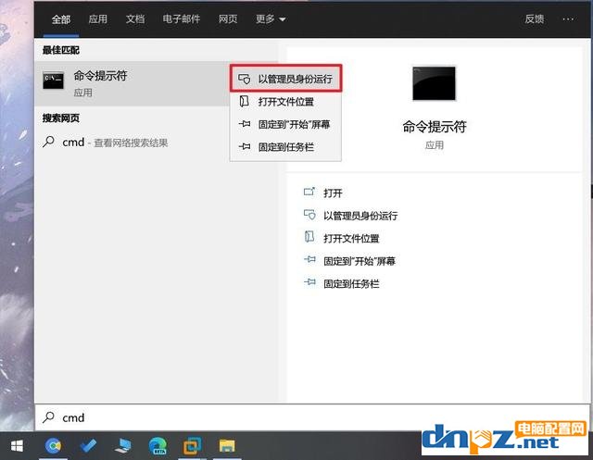Viewport: 593px width, 460px height.
Task: Click 打开 in the right pane
Action: [x=333, y=193]
